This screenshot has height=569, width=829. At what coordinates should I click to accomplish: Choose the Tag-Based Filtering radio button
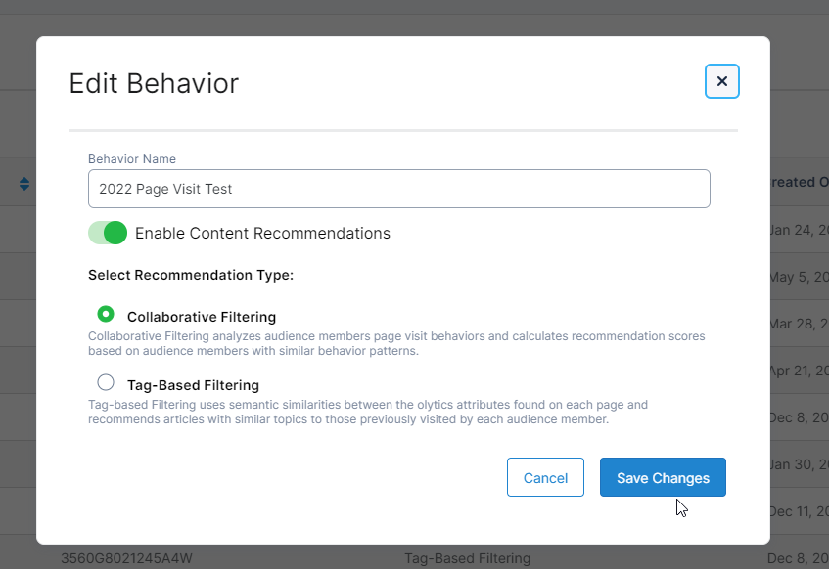click(x=106, y=383)
